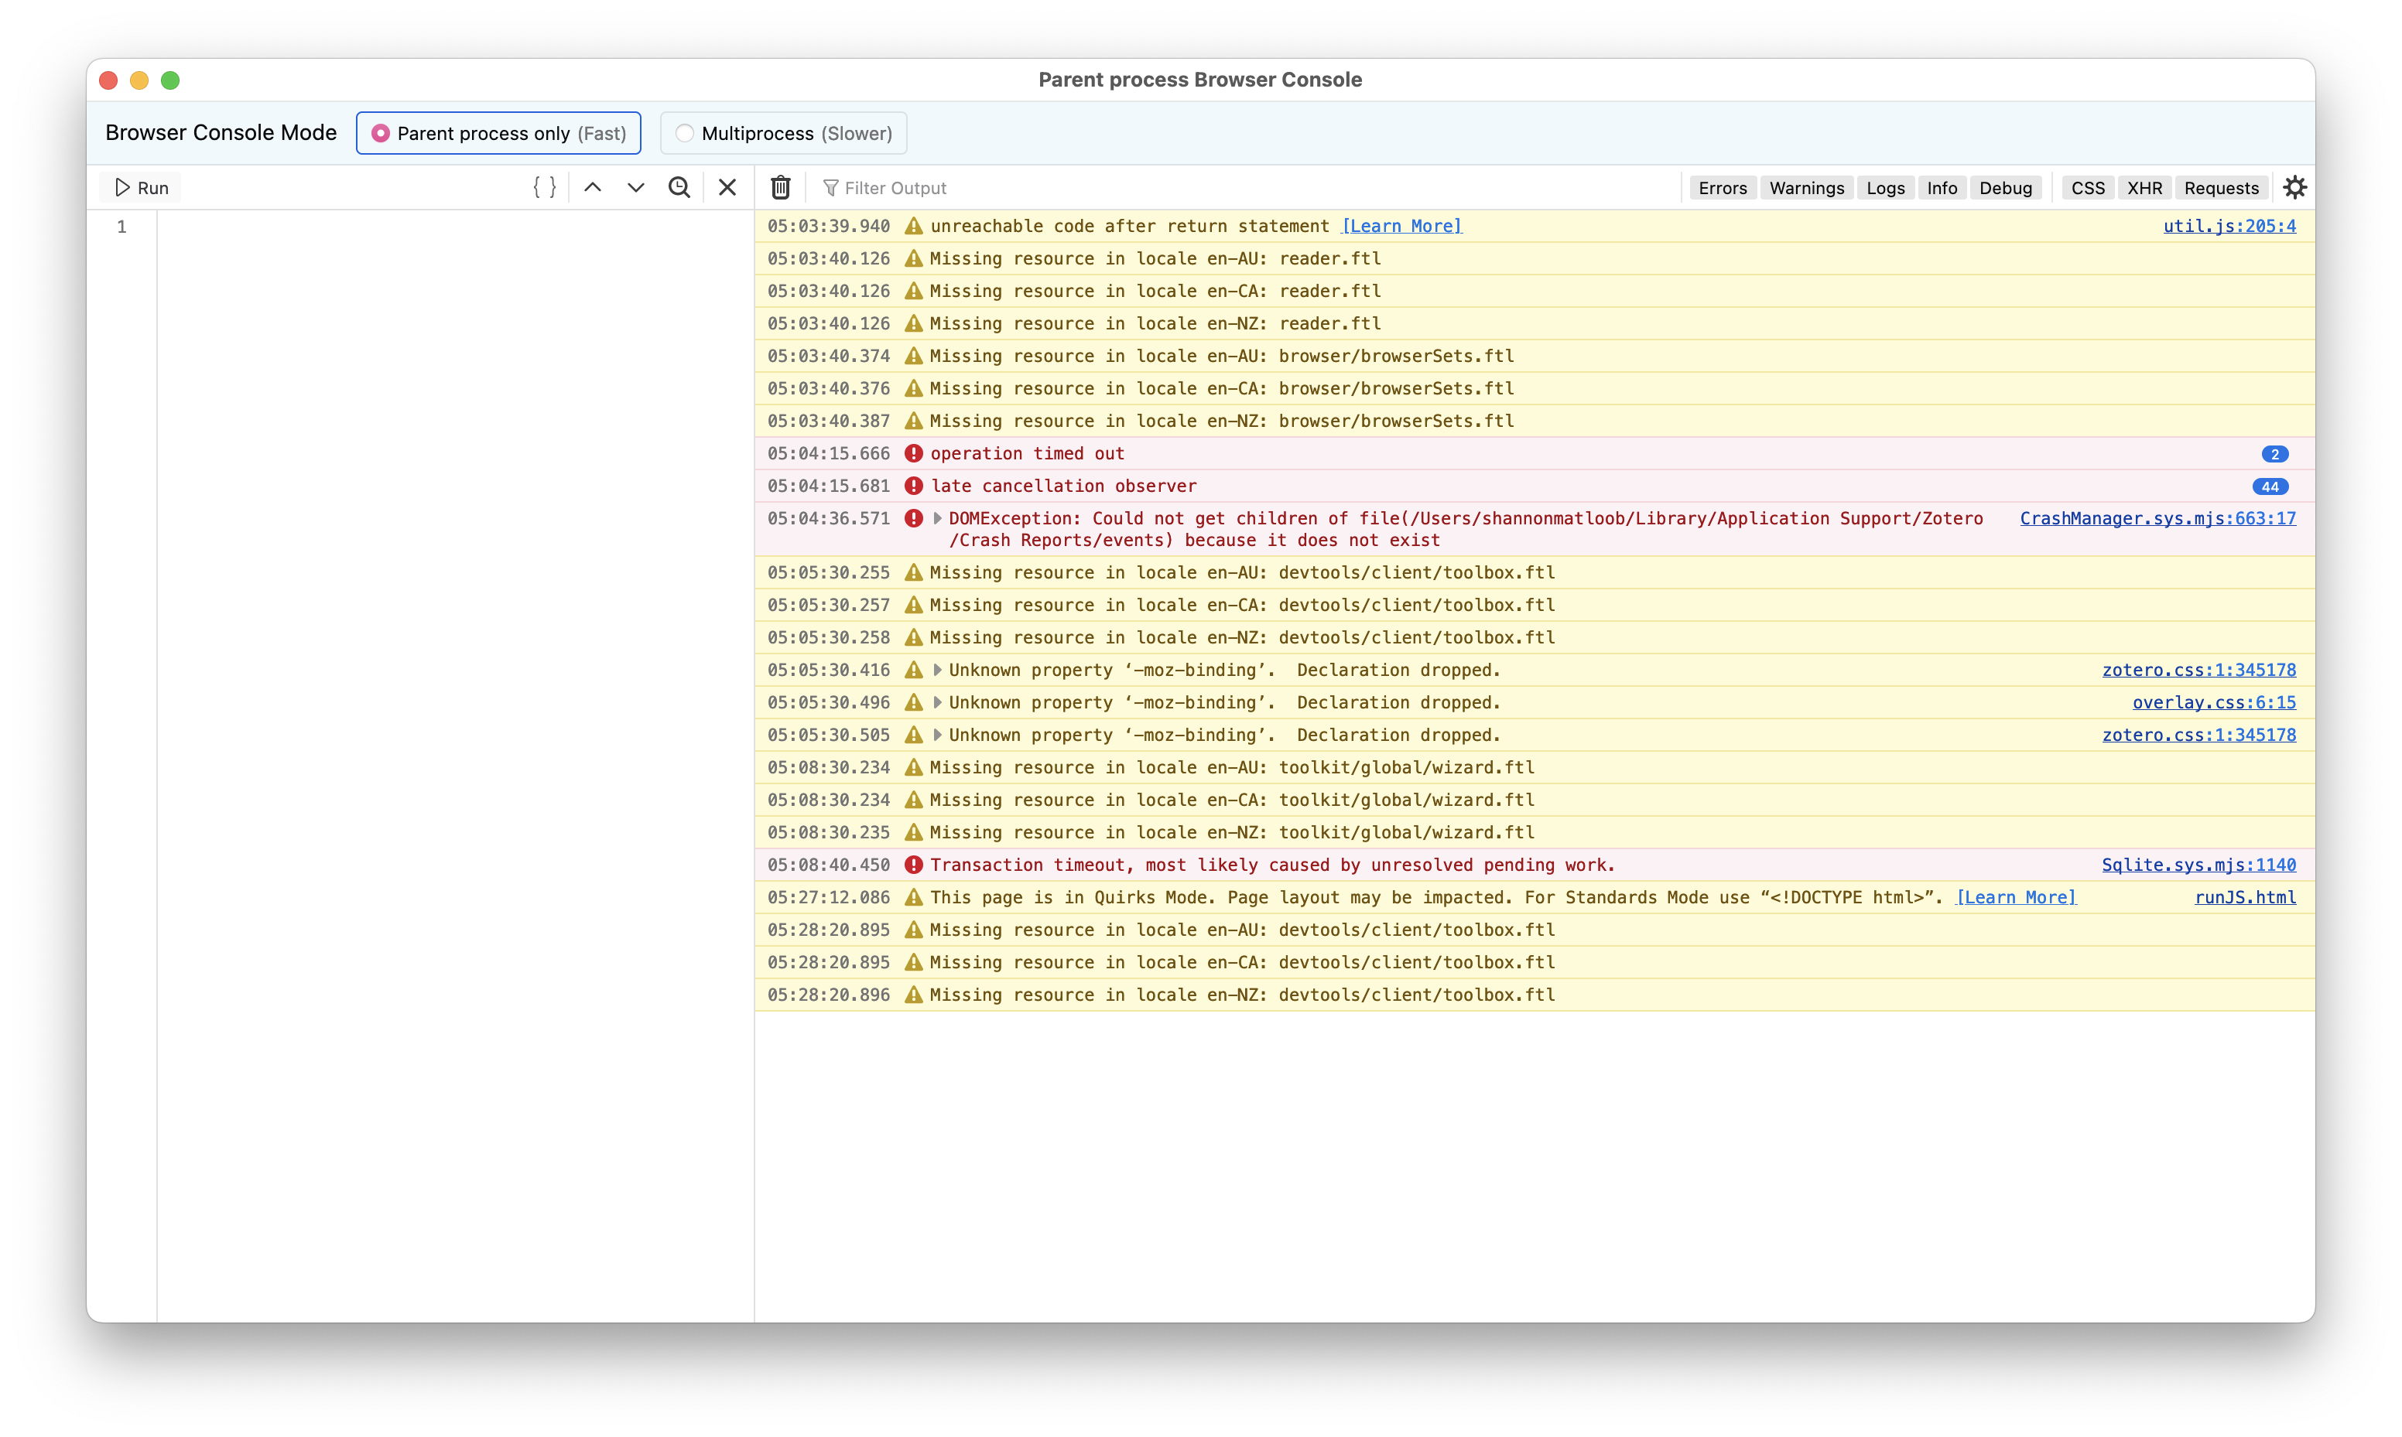Open Sqlite.sys.mjs:1140 source link
Viewport: 2402px width, 1437px height.
[x=2198, y=865]
